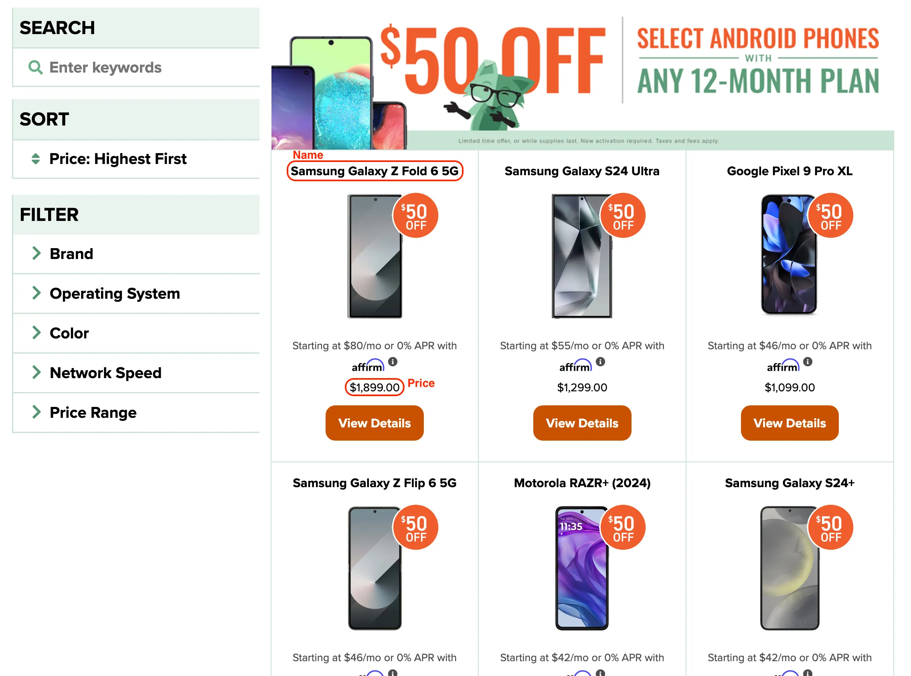Click the search magnifier icon
911x676 pixels.
(x=35, y=67)
